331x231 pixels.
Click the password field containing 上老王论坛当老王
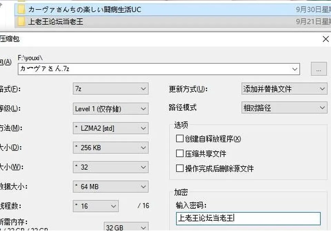(248, 218)
